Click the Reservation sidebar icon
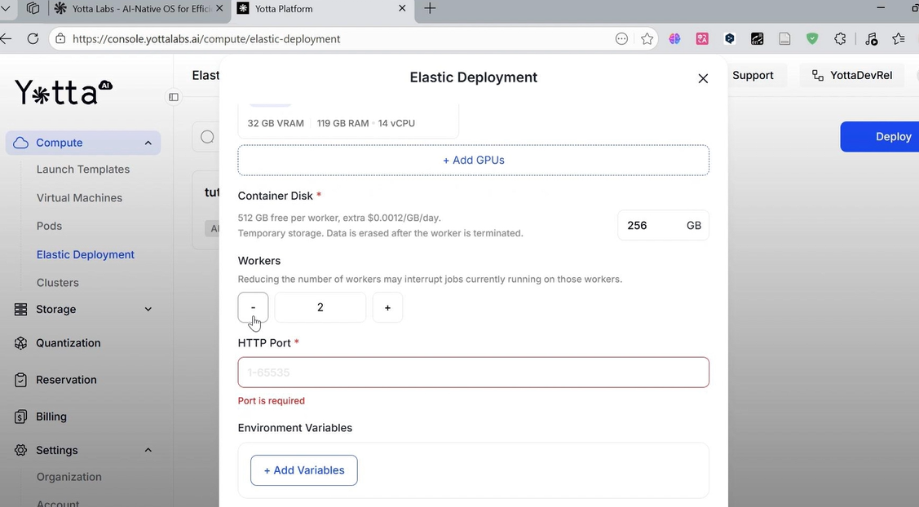 click(21, 380)
